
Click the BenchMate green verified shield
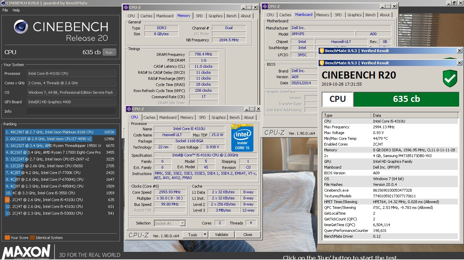[450, 79]
